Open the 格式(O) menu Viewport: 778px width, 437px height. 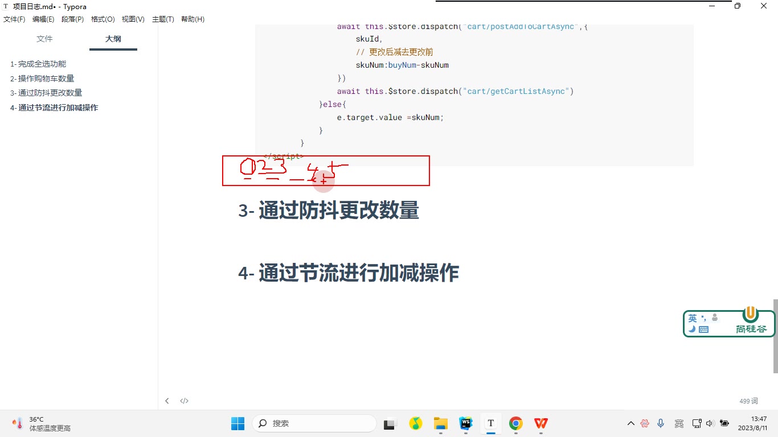[x=103, y=19]
